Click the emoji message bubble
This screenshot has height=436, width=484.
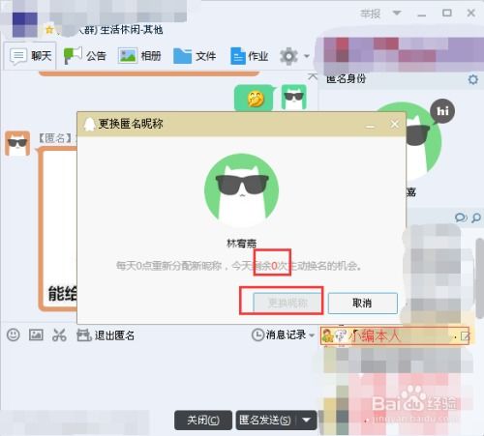pos(255,98)
